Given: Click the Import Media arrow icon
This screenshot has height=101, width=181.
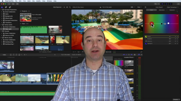Looking at the screenshot, I should (9, 4).
